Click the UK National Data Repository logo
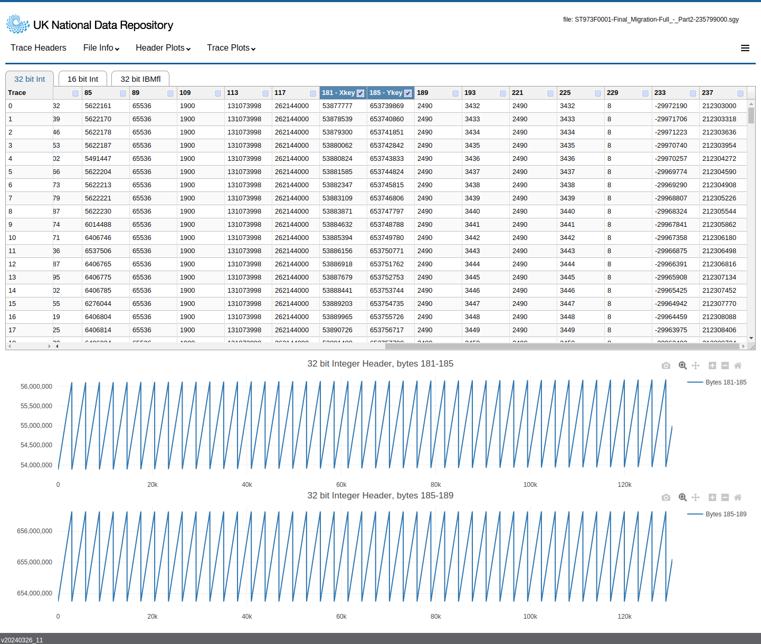The height and width of the screenshot is (644, 761). [x=90, y=25]
